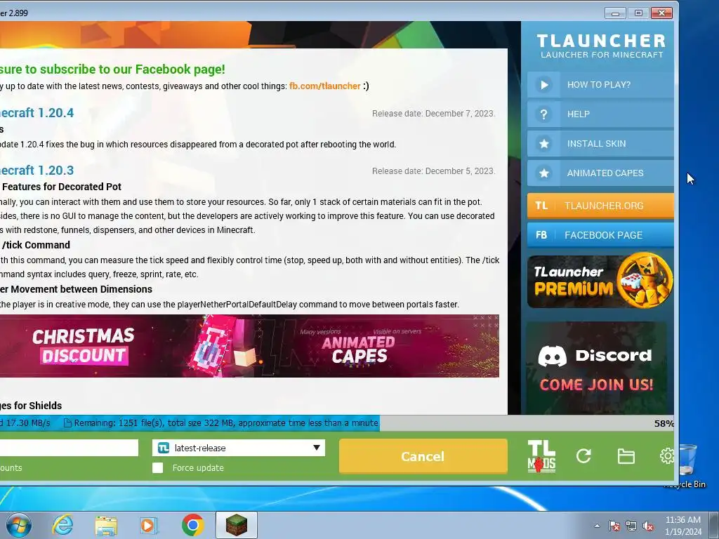Click the account name input field
719x539 pixels.
click(69, 448)
